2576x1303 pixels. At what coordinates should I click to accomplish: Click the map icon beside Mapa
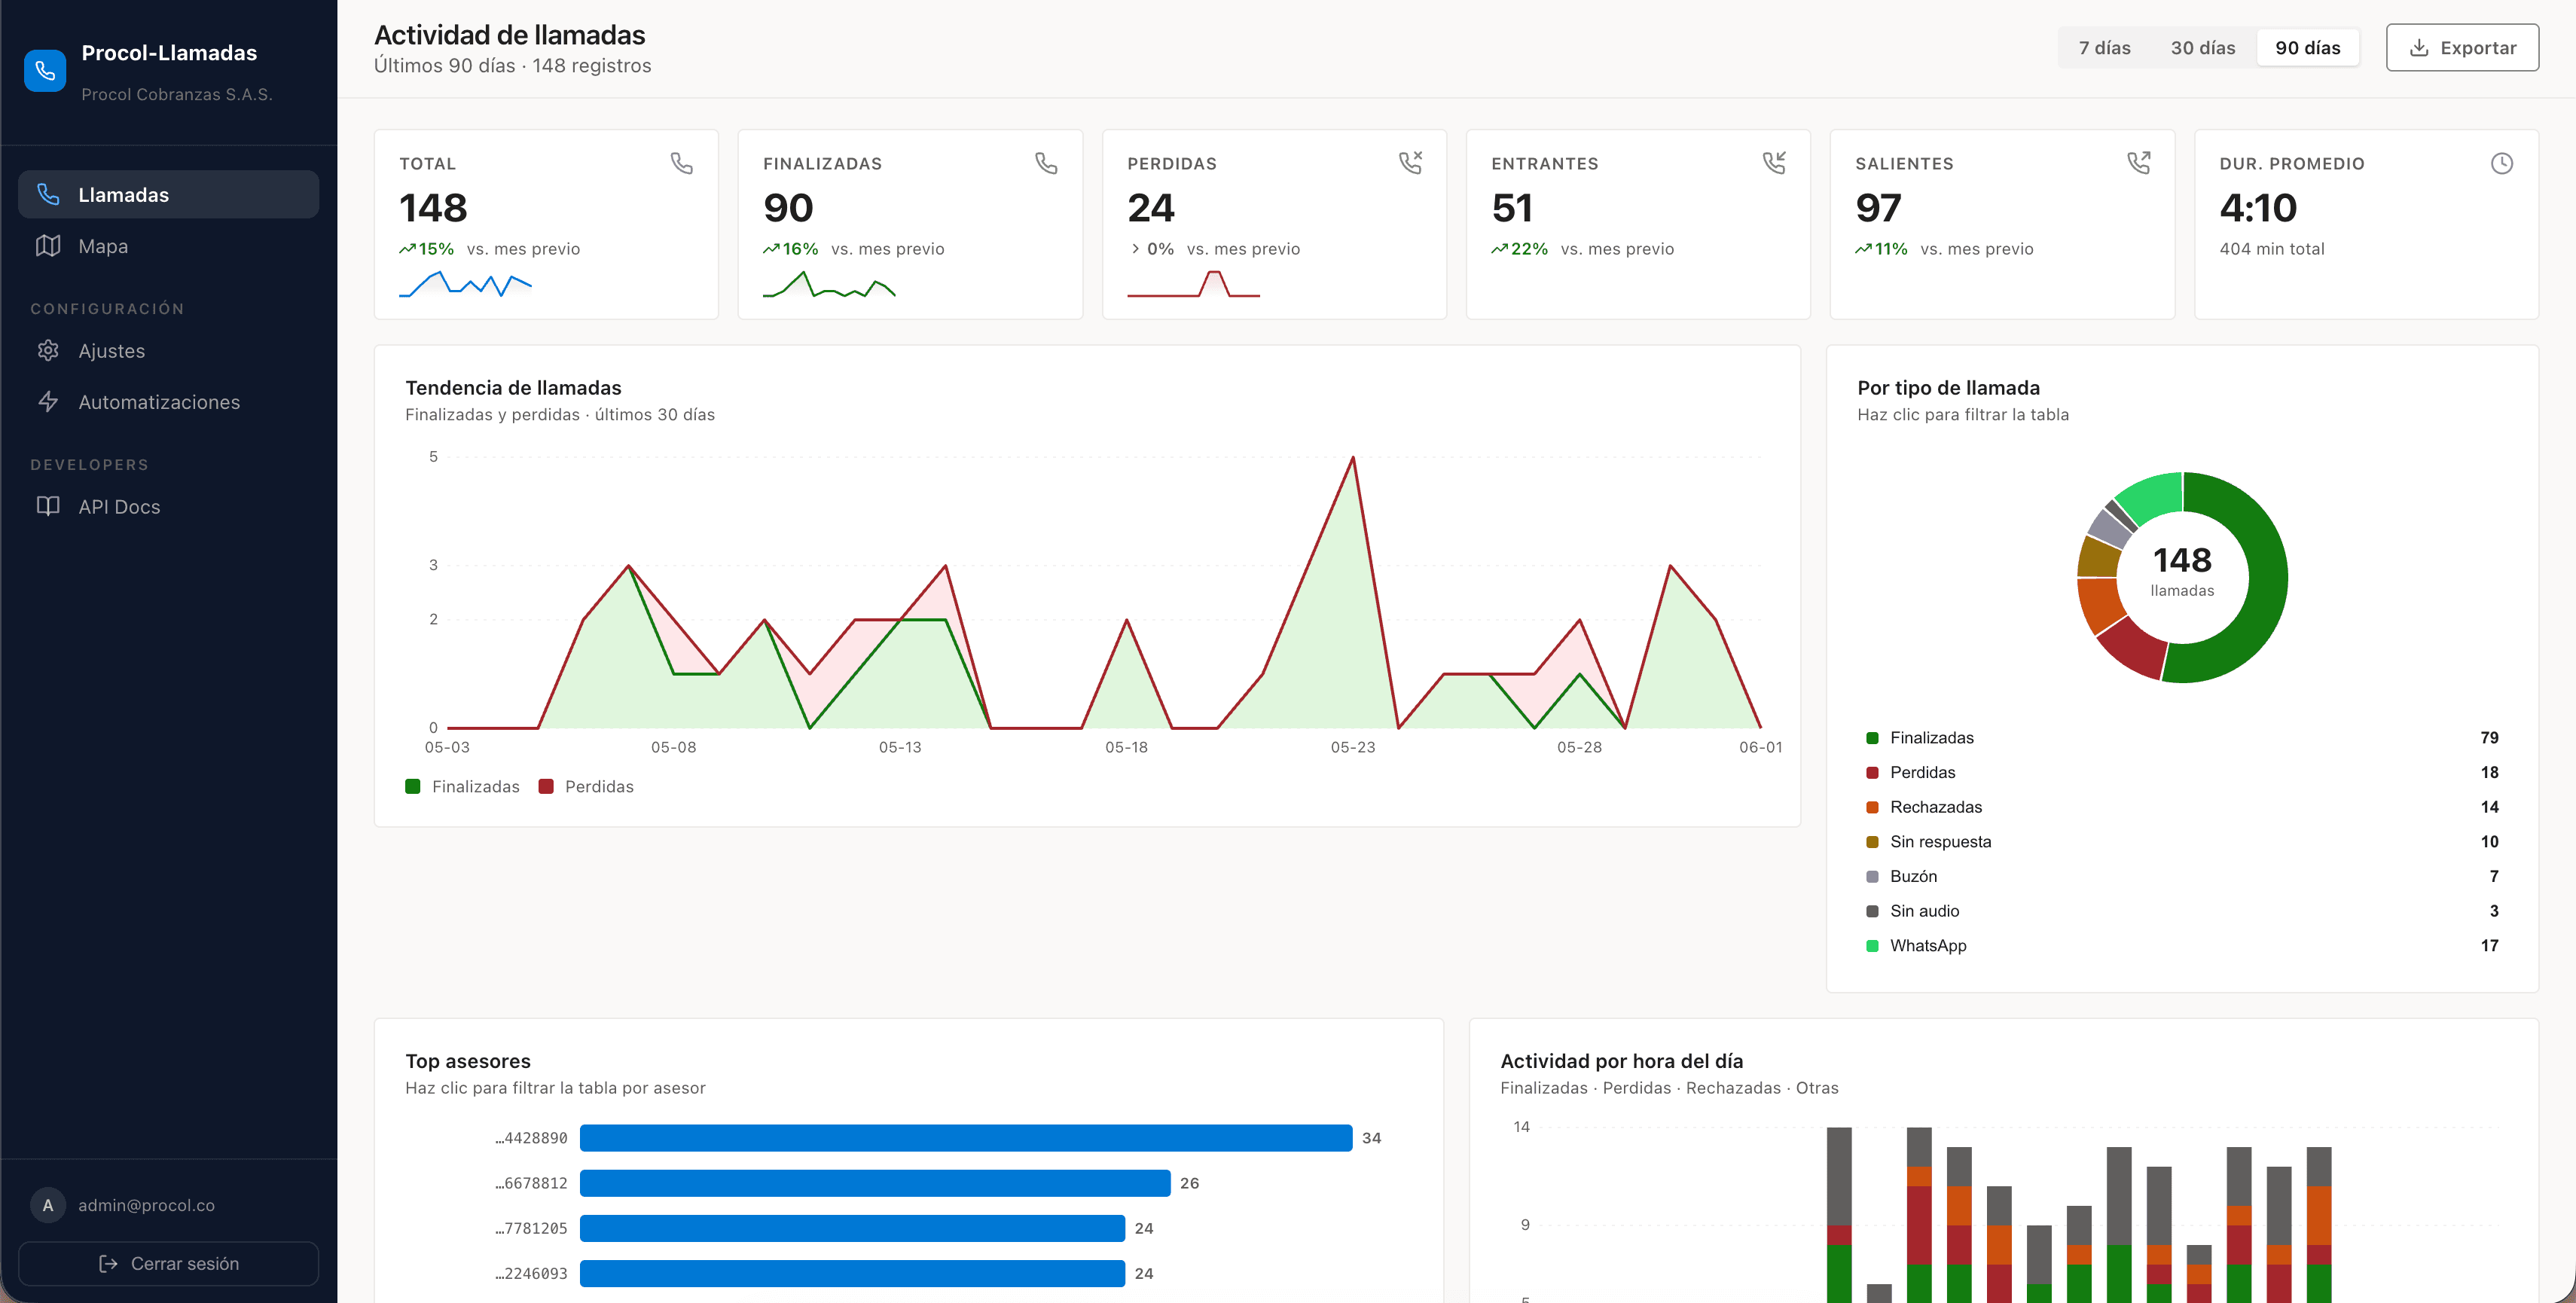(x=48, y=246)
